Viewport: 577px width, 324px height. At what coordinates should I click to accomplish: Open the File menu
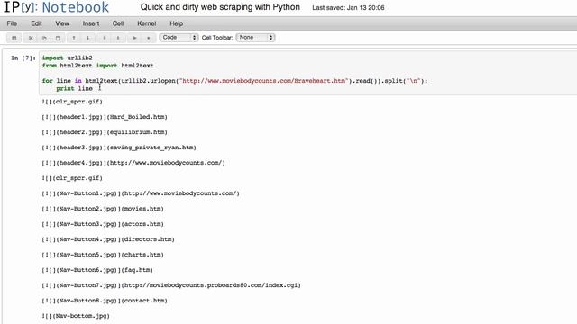(12, 23)
